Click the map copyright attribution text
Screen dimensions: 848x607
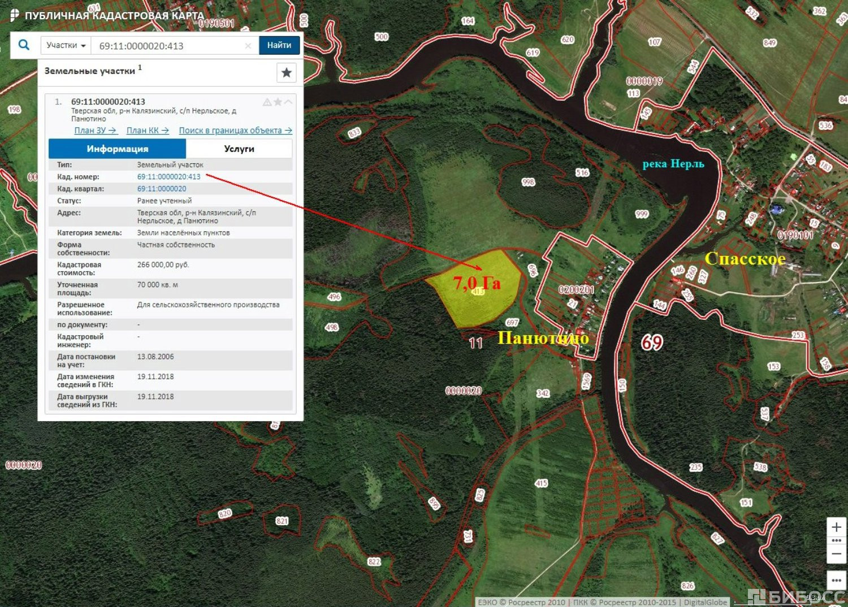pos(603,602)
